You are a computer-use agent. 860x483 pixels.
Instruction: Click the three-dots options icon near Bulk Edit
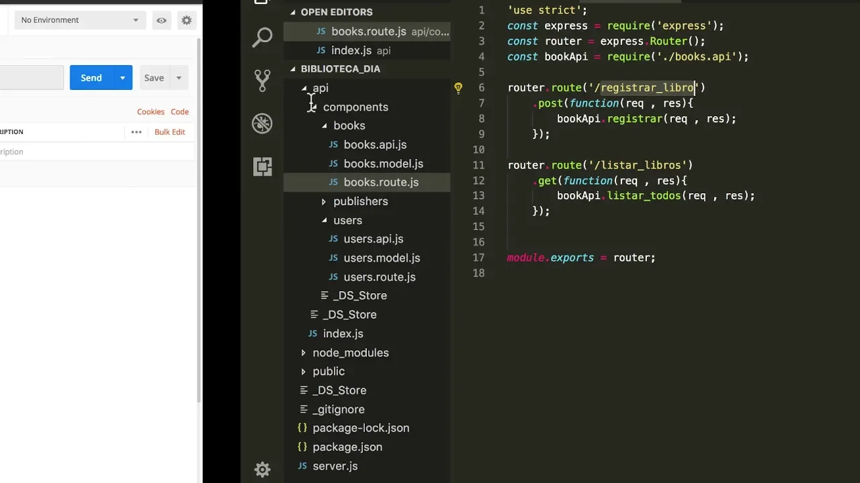(x=136, y=132)
